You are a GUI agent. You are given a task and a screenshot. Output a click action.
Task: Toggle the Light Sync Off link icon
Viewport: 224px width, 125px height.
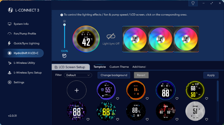111,37
